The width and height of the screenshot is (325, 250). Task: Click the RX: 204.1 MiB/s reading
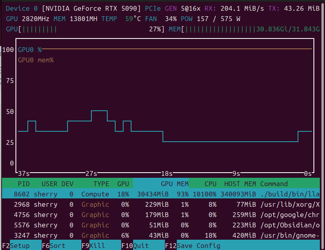[x=234, y=8]
